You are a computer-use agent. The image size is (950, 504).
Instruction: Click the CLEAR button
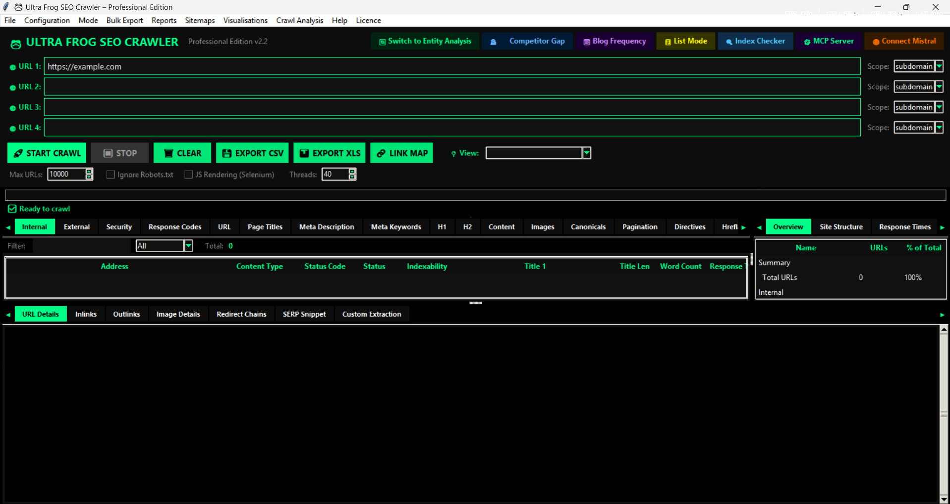182,153
